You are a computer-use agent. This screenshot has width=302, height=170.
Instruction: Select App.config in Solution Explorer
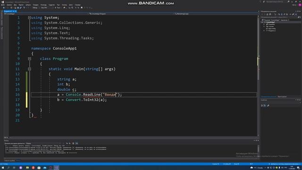[272, 28]
